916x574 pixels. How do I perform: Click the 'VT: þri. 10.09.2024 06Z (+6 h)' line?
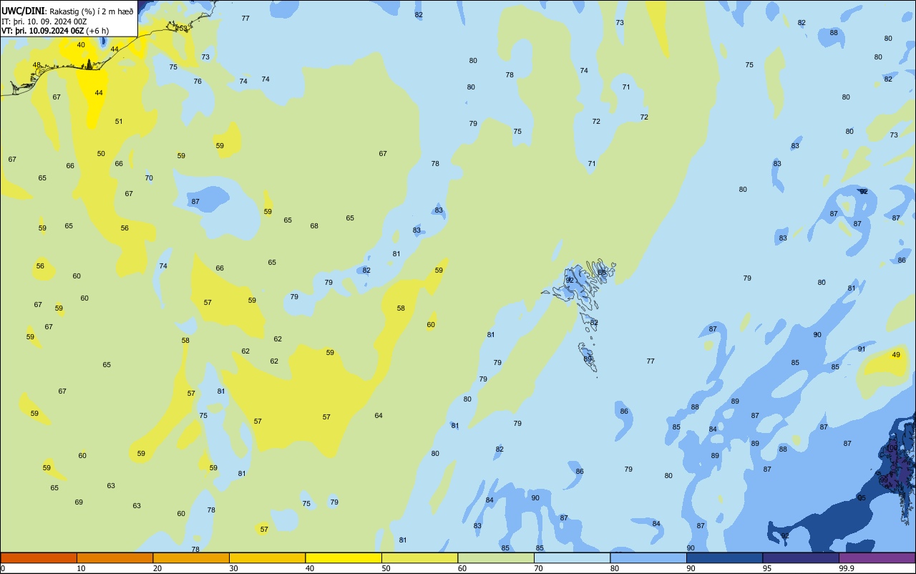(x=55, y=31)
